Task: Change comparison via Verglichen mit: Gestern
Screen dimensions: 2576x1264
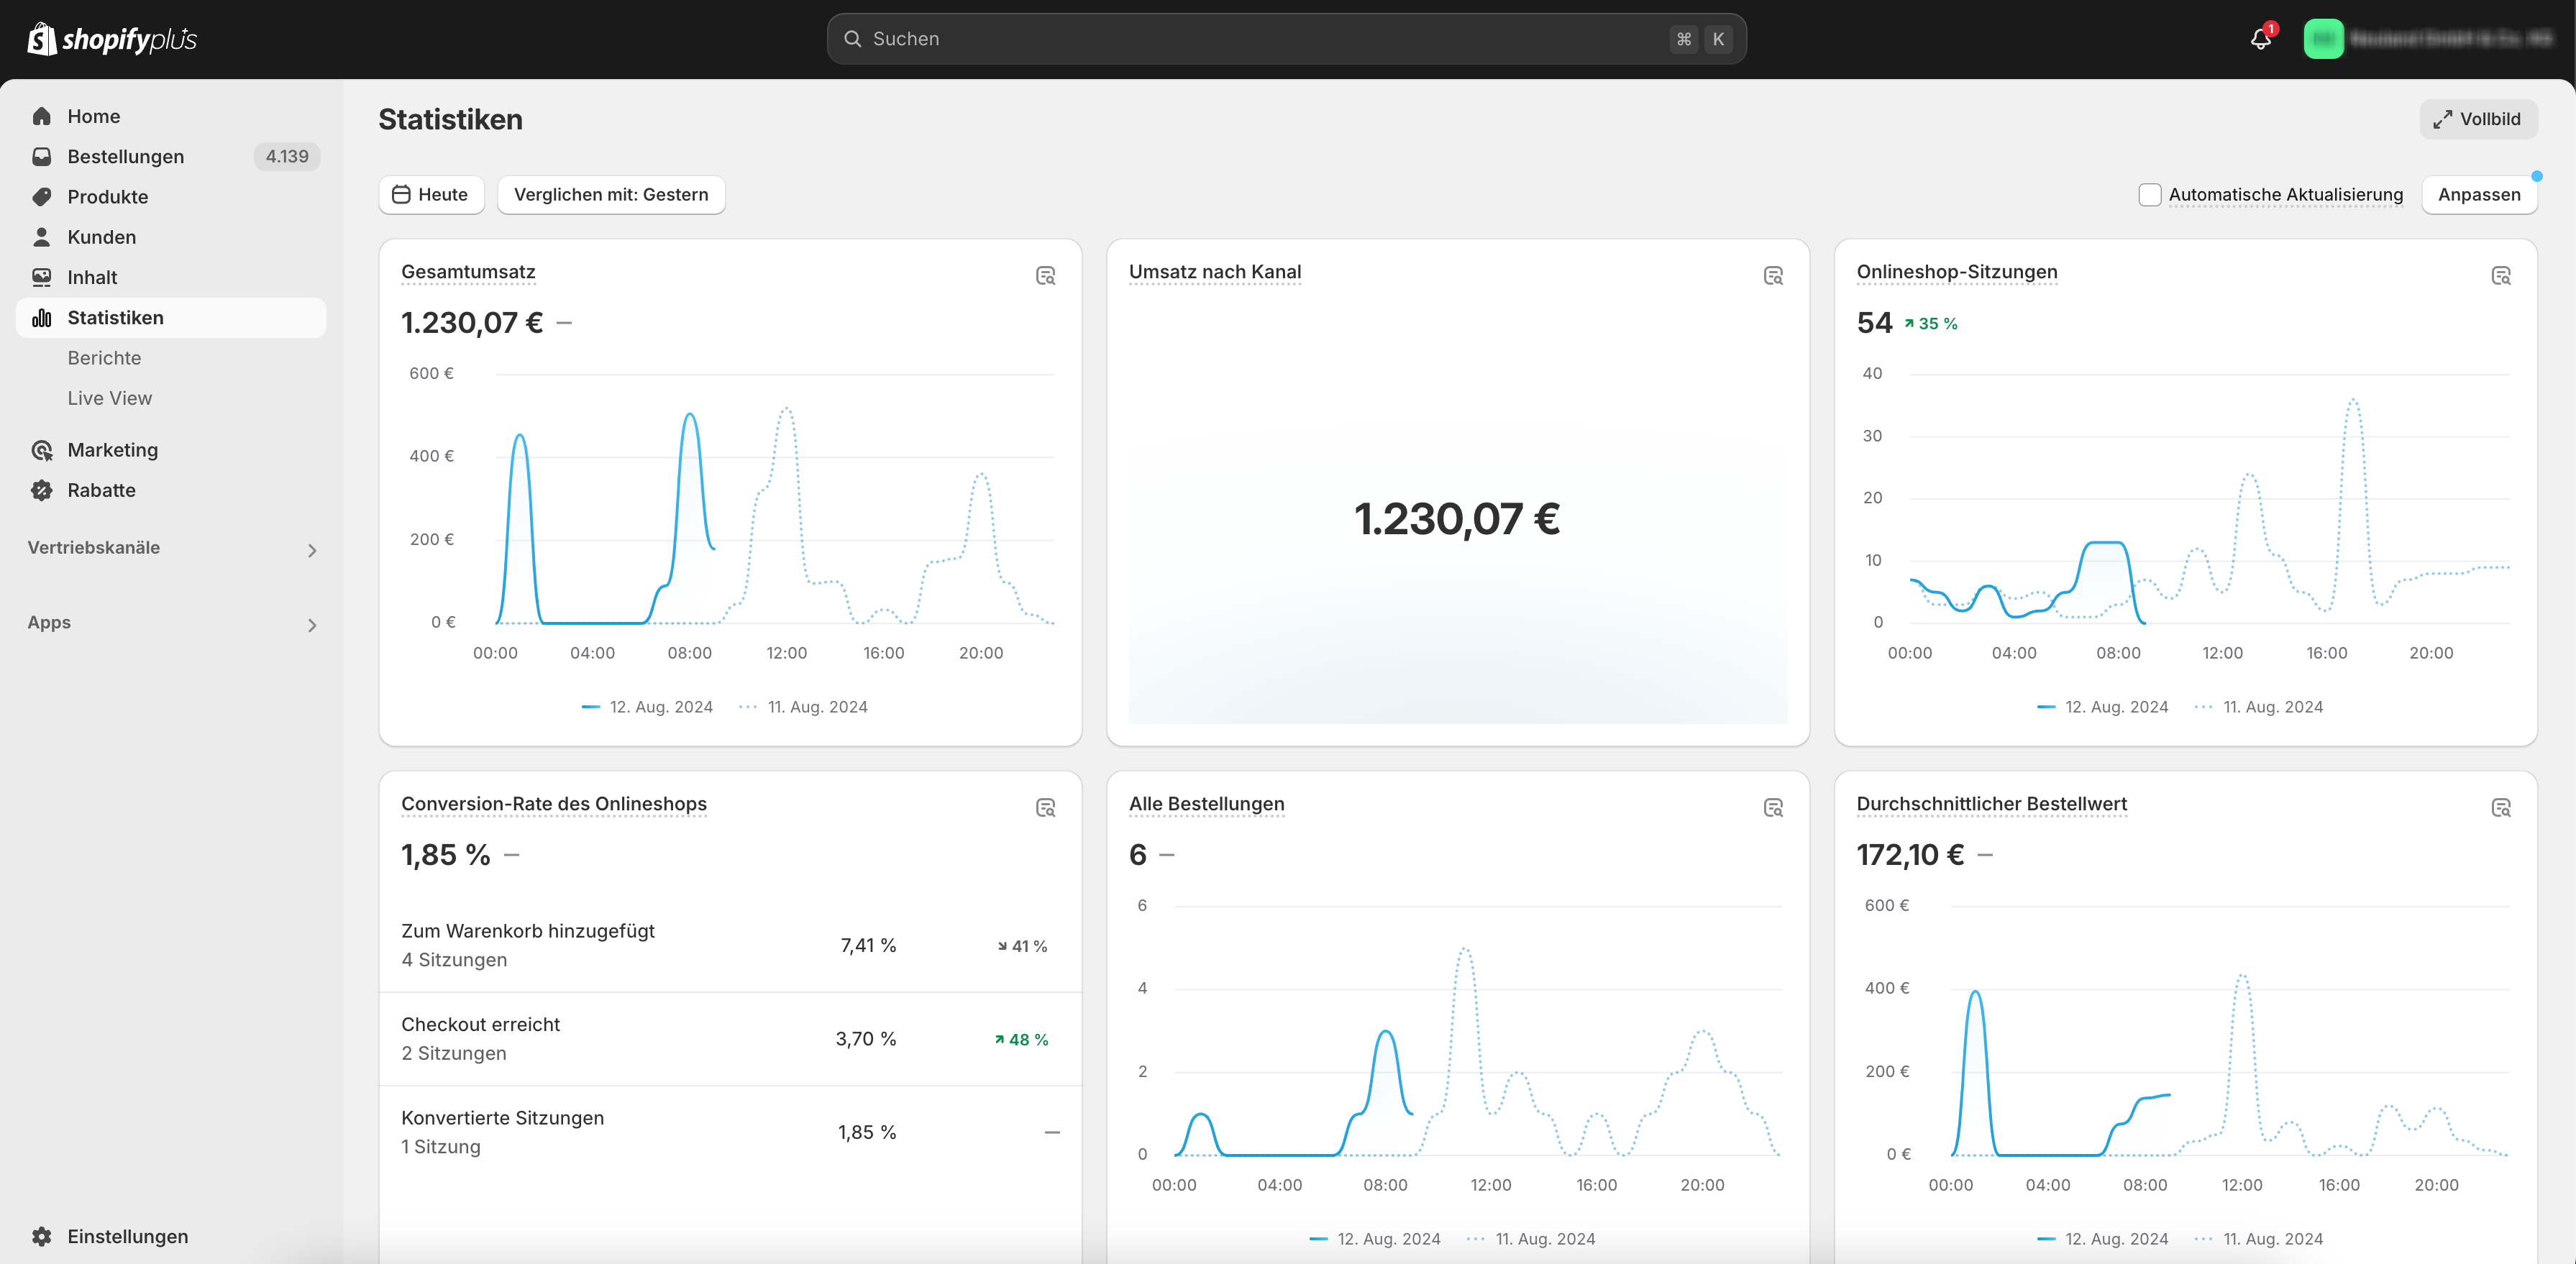Action: pyautogui.click(x=611, y=194)
